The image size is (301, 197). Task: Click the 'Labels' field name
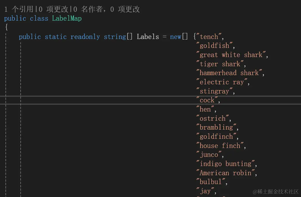(148, 37)
